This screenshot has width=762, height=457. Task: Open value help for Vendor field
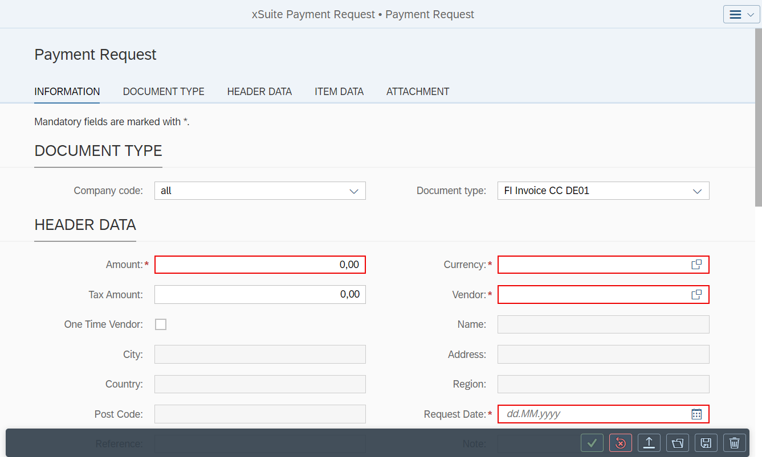pyautogui.click(x=696, y=295)
